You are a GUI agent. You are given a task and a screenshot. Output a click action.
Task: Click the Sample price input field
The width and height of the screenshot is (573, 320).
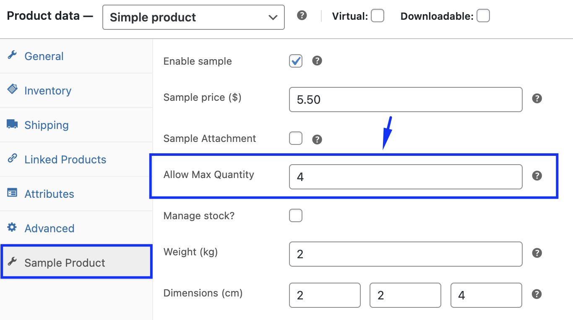(x=406, y=100)
